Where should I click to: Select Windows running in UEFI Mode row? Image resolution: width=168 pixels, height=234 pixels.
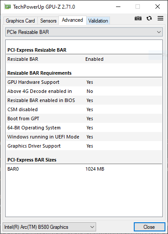tap(84, 137)
